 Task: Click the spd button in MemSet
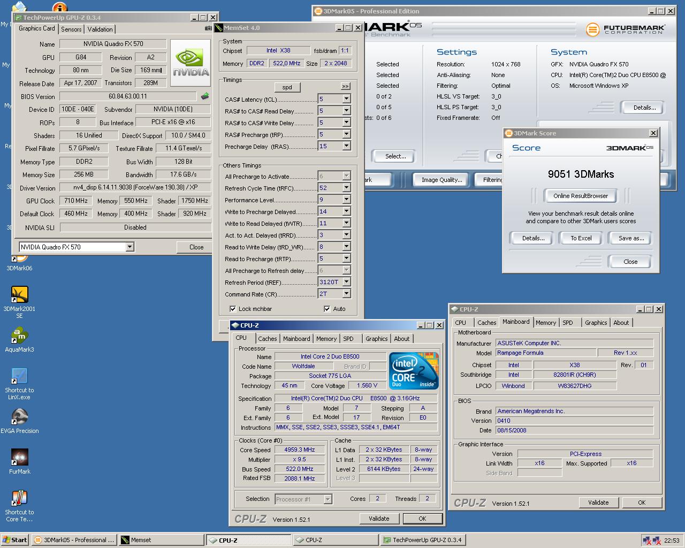287,87
